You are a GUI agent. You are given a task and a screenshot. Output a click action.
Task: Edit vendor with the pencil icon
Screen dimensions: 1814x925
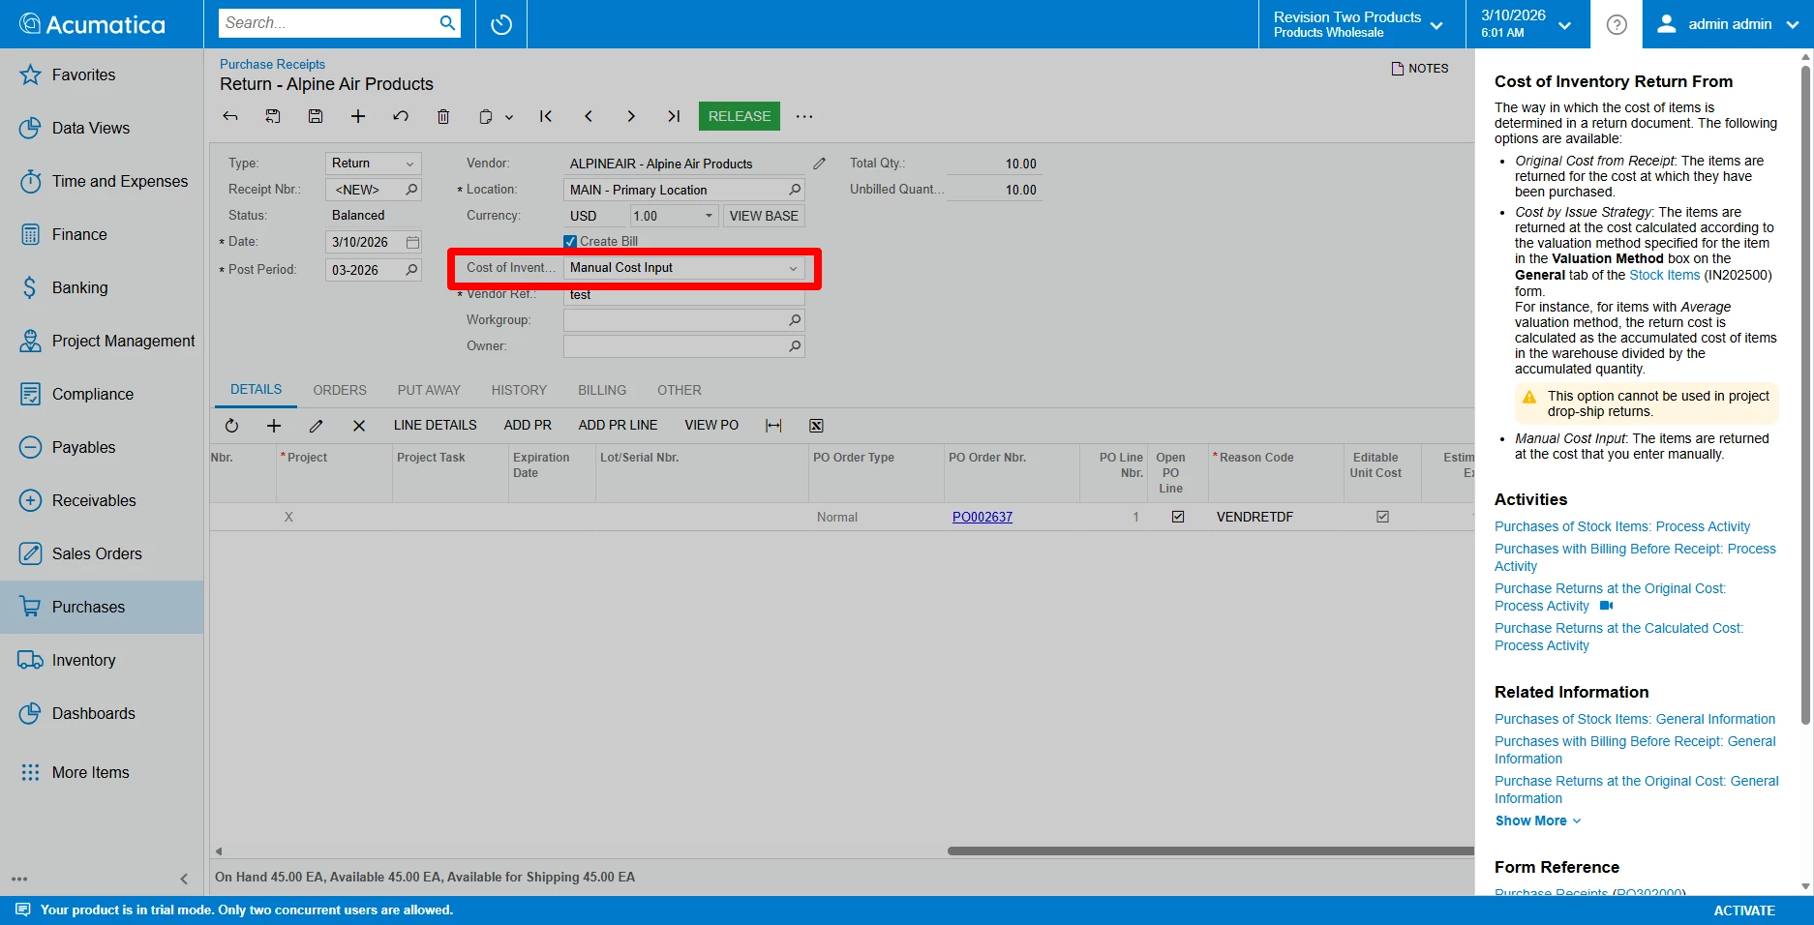coord(820,164)
